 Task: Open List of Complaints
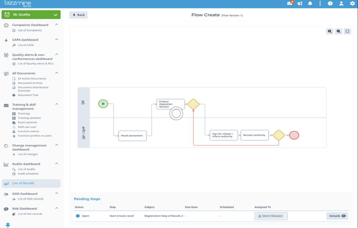click(30, 30)
